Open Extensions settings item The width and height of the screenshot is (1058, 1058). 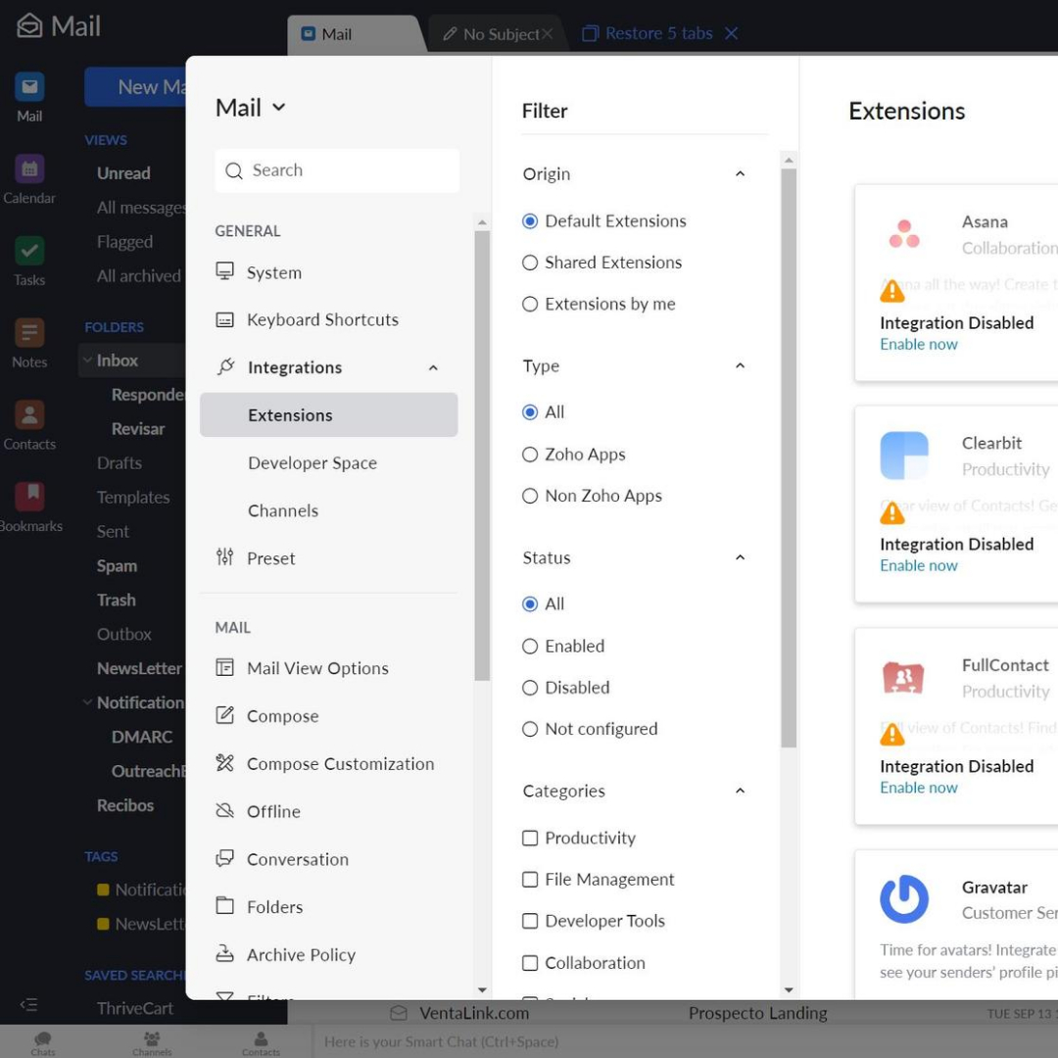pyautogui.click(x=328, y=415)
